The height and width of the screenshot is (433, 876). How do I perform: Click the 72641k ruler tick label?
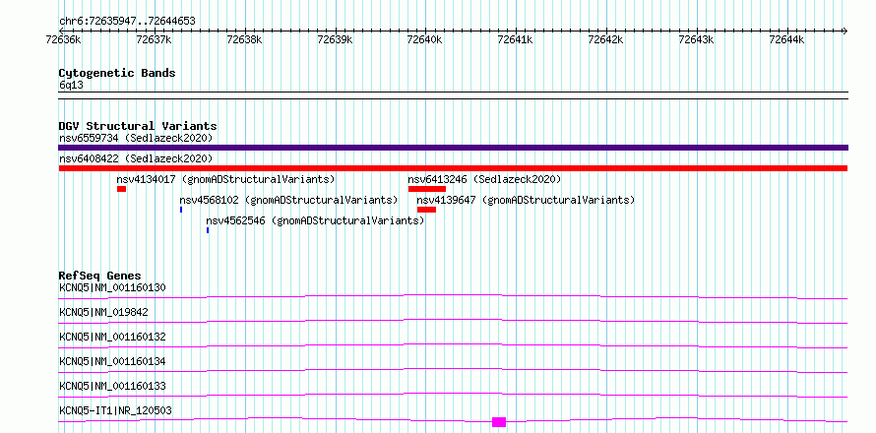(x=515, y=40)
